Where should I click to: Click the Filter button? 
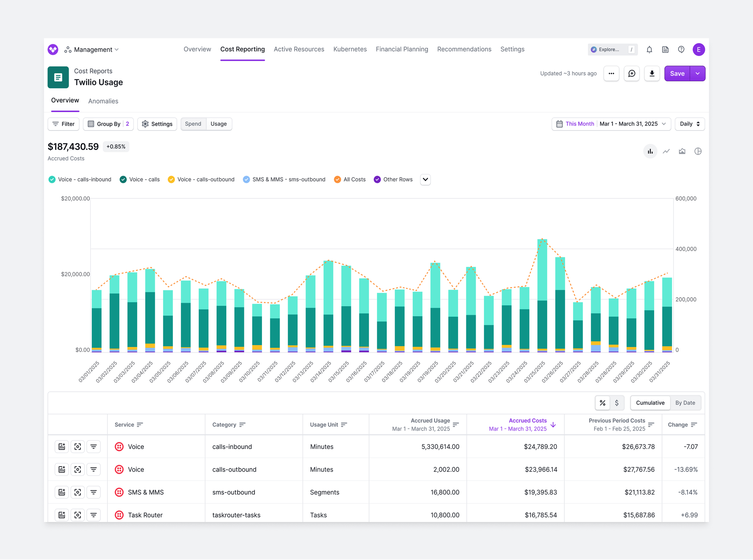point(64,124)
